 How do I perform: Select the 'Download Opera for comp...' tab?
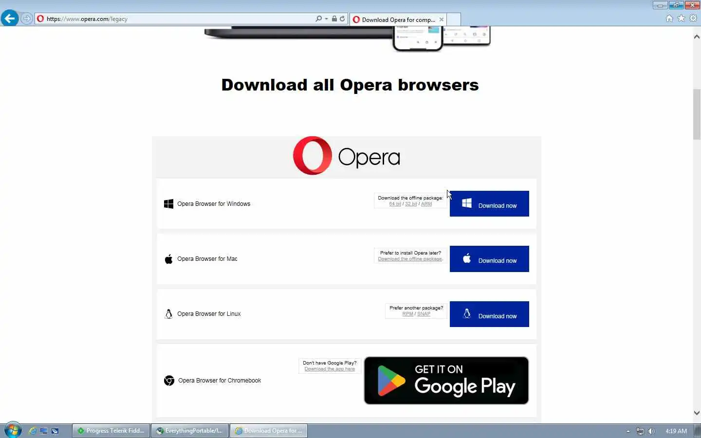[397, 19]
